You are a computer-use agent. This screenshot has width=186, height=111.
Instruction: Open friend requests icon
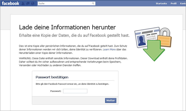(x=23, y=3)
